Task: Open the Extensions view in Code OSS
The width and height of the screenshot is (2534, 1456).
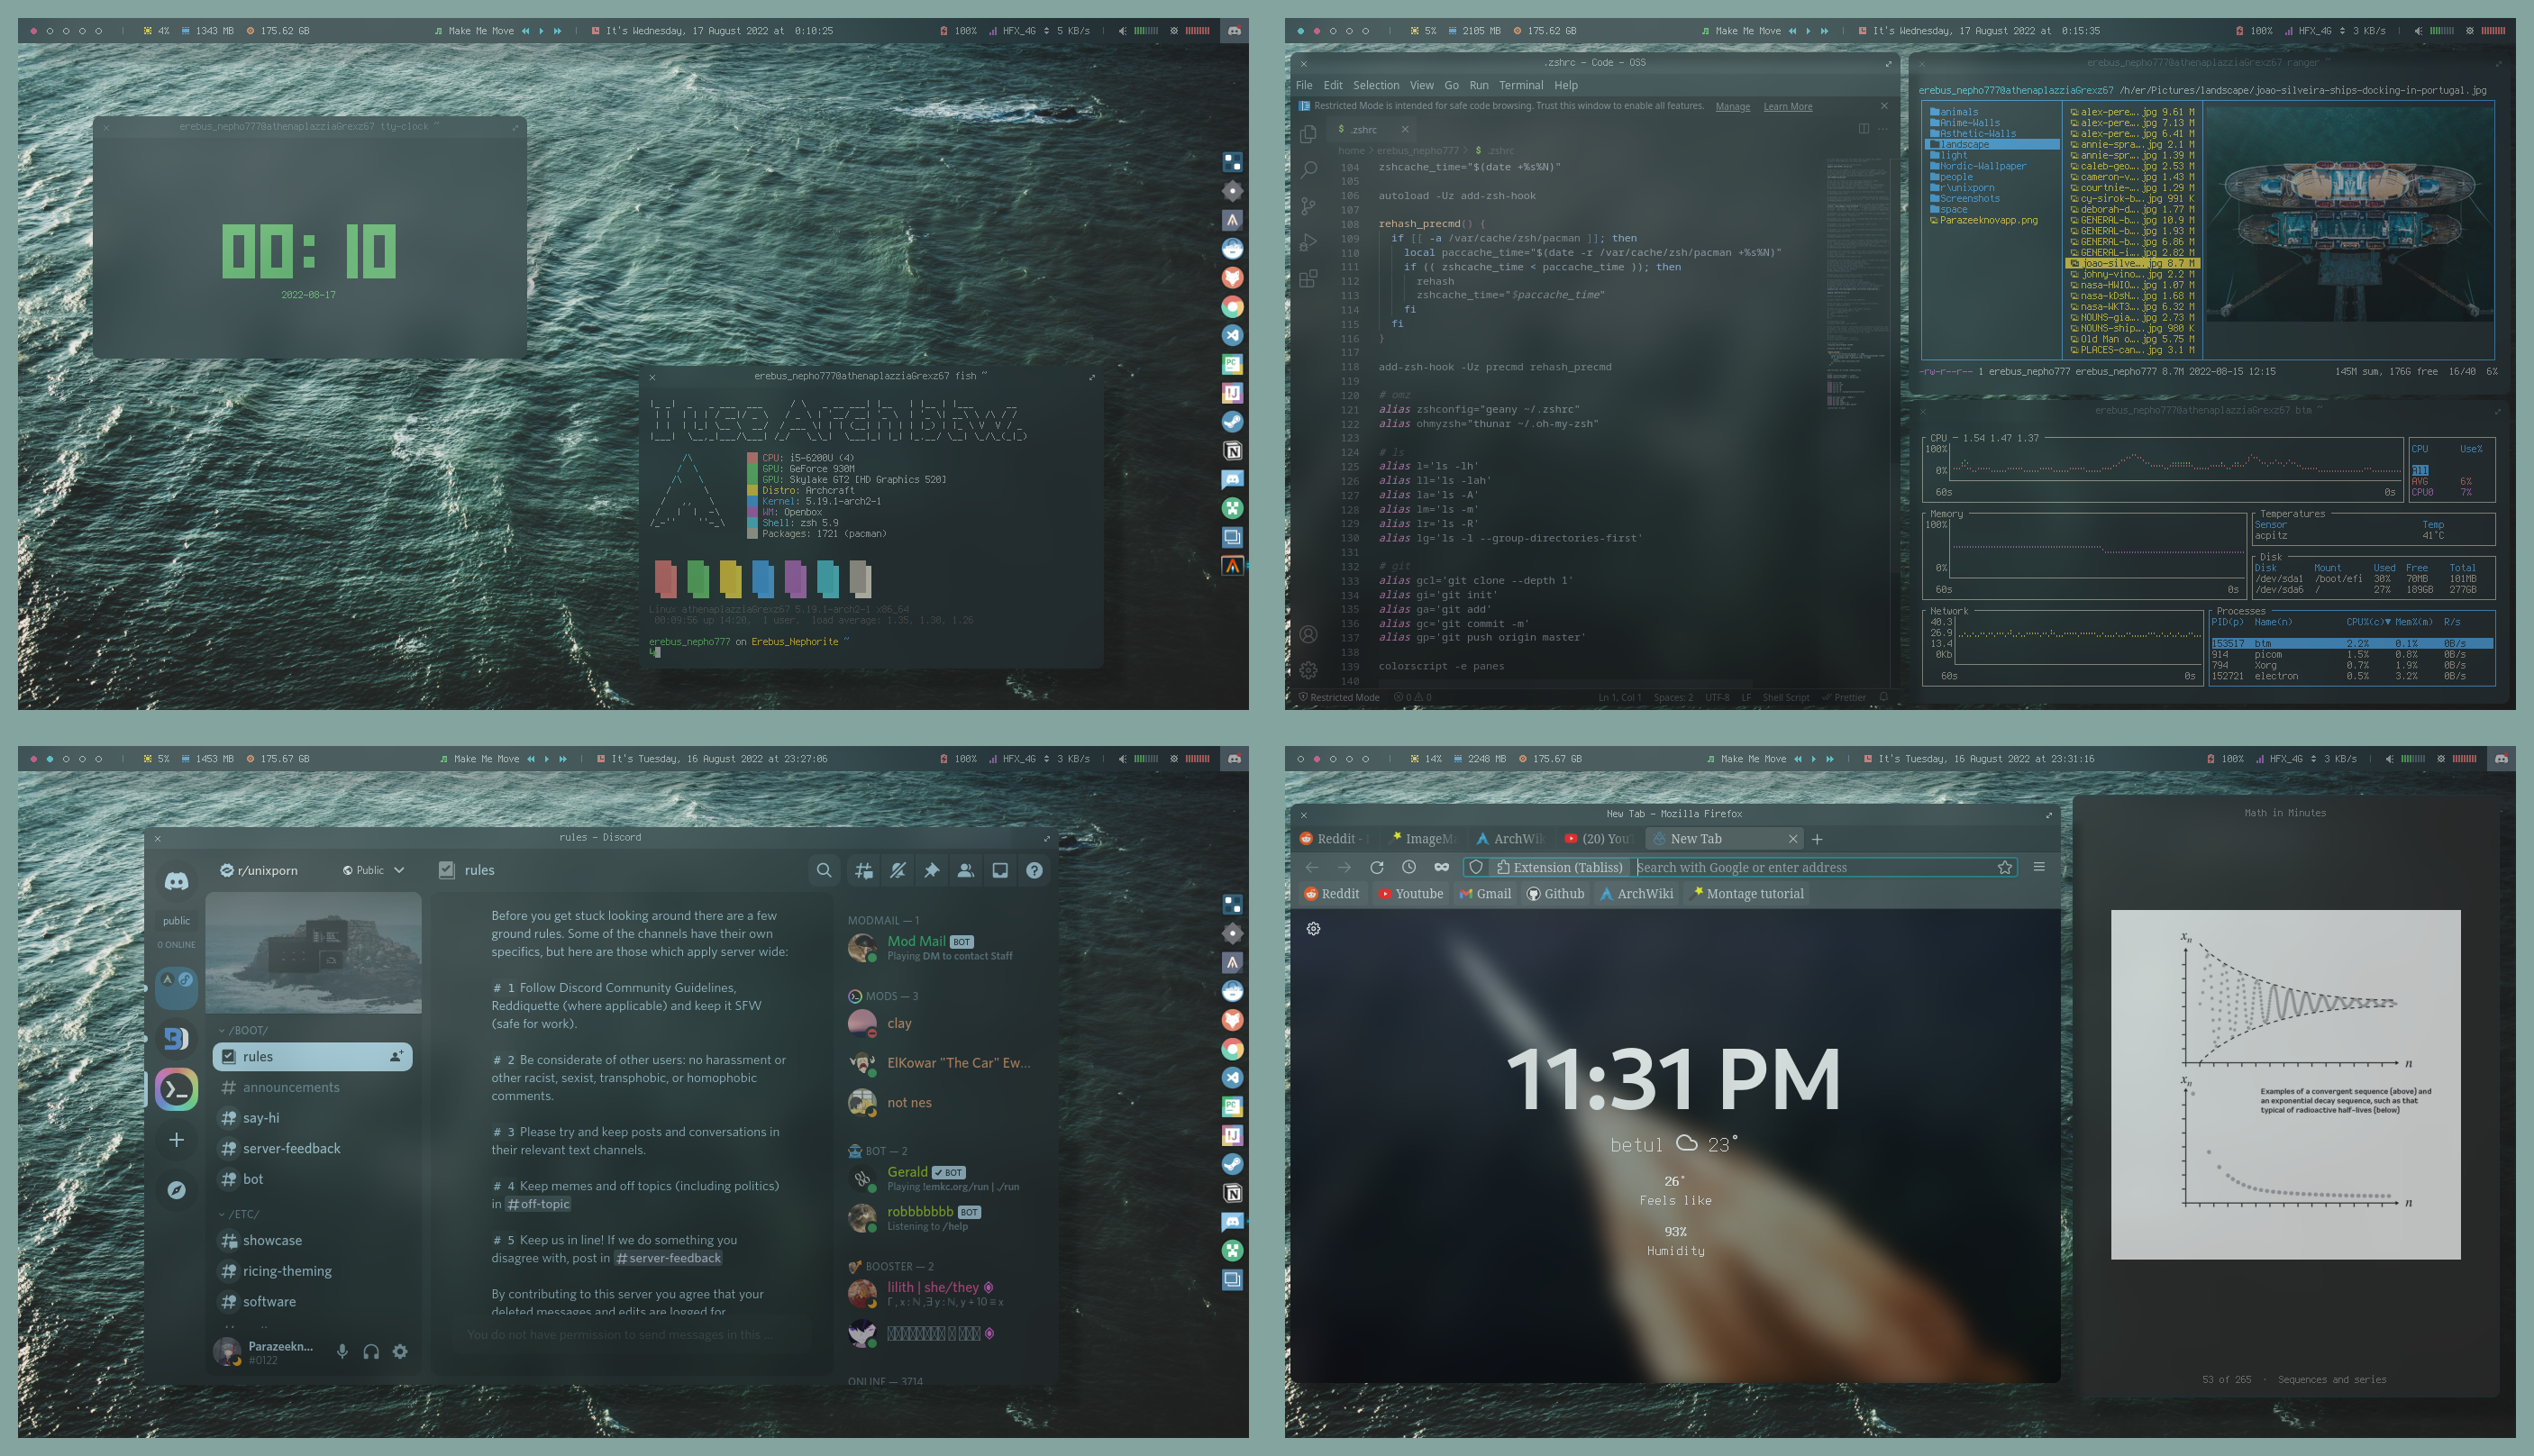Action: pyautogui.click(x=1308, y=279)
